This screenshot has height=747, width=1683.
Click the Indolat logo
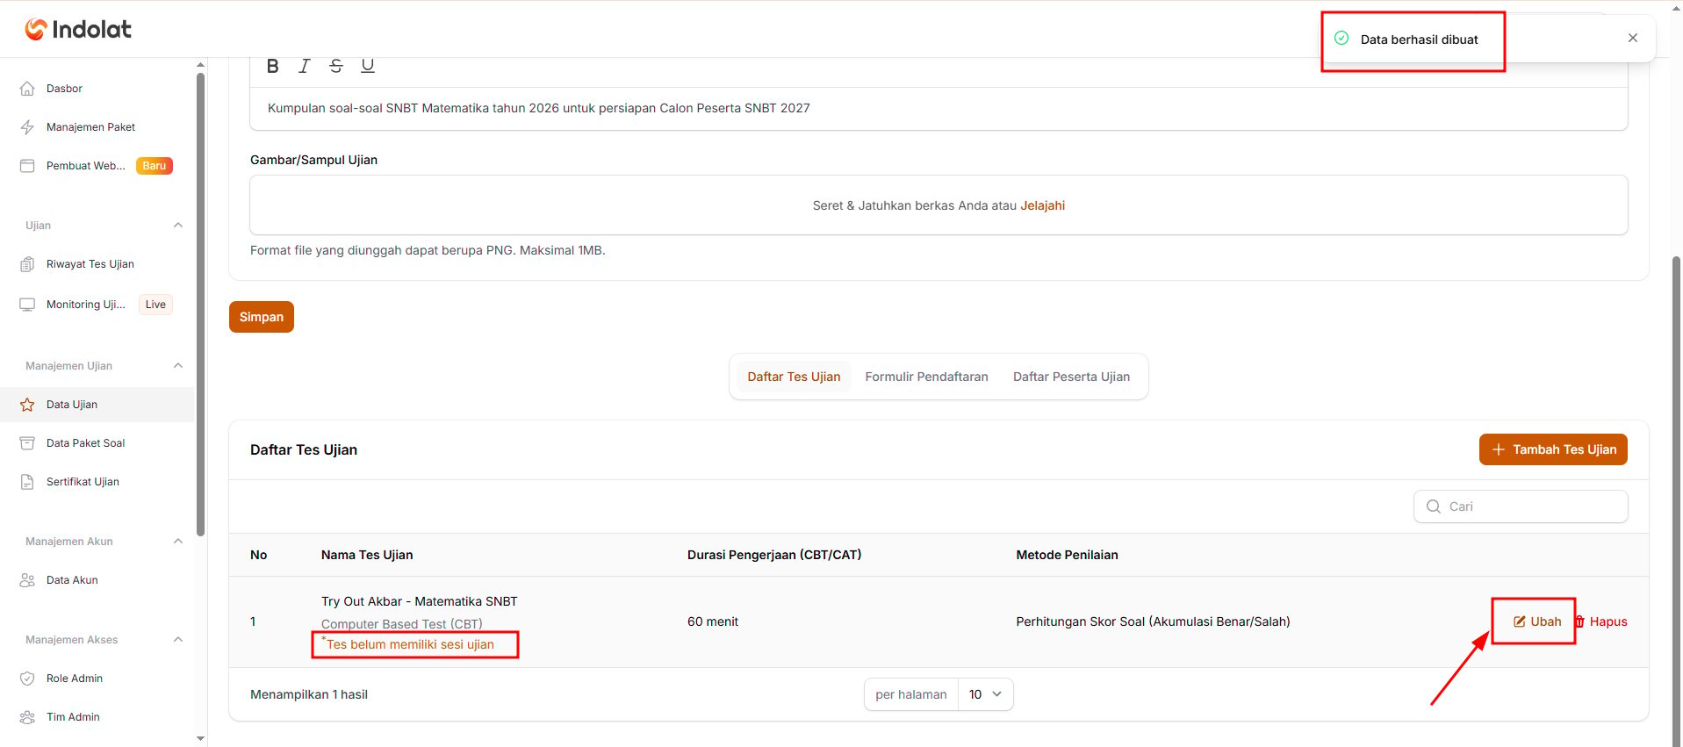[x=78, y=29]
